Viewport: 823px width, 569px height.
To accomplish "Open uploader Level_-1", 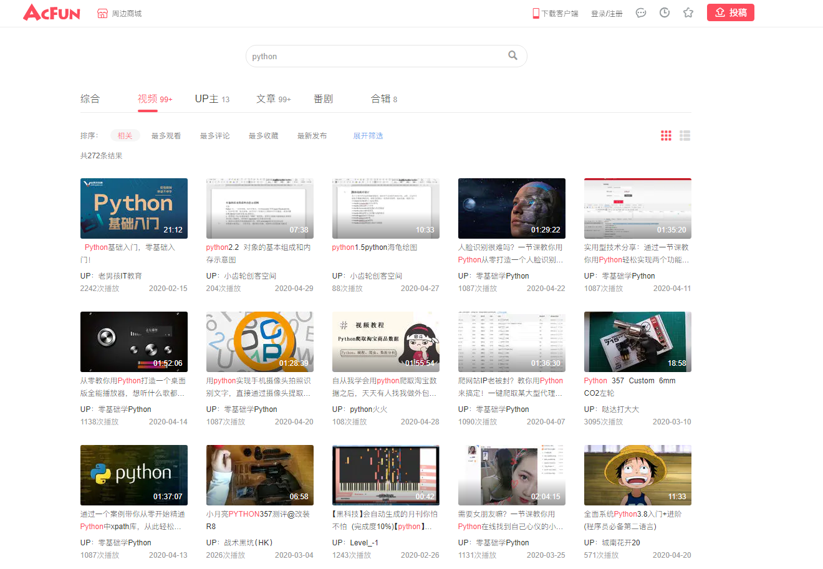I will (x=364, y=543).
